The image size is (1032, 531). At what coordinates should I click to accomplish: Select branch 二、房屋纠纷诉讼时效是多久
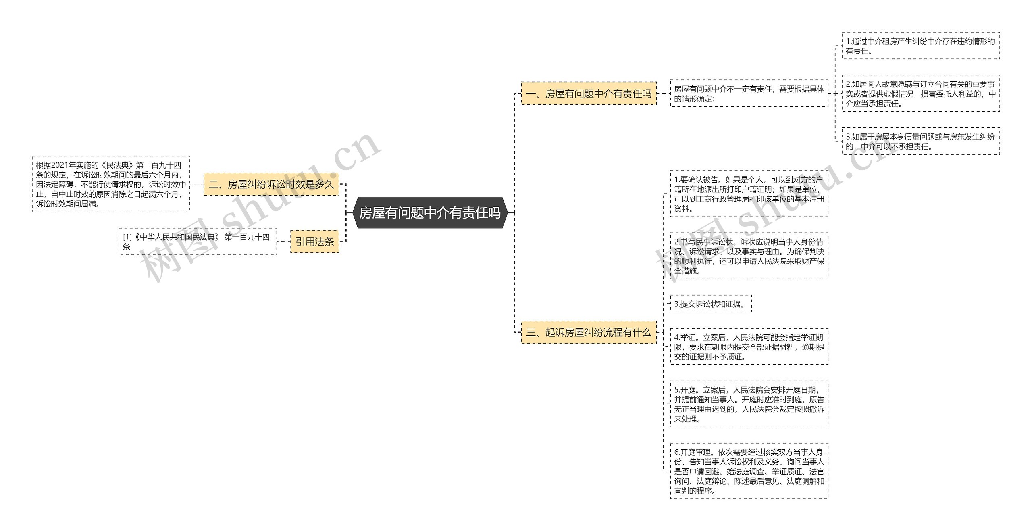tap(271, 184)
